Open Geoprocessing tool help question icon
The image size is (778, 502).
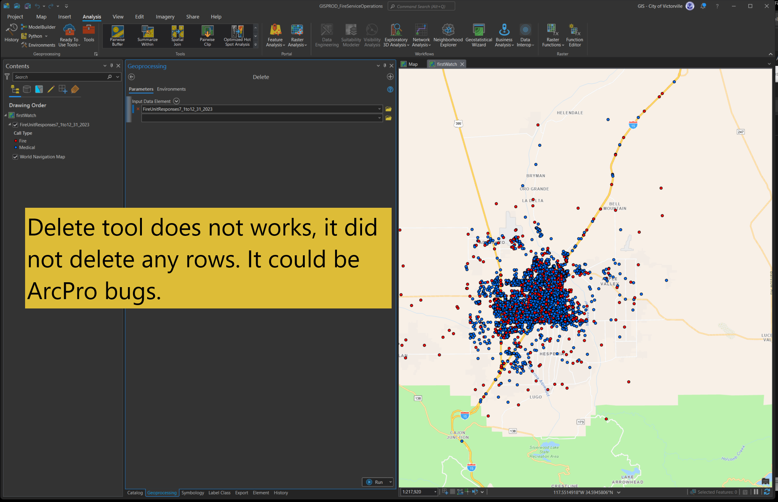(390, 89)
